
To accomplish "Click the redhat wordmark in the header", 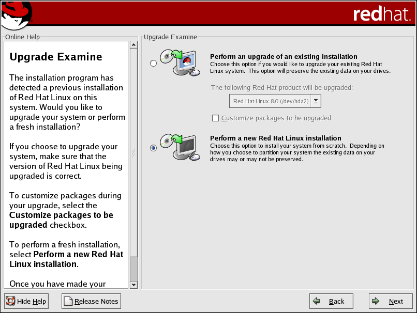I will click(x=381, y=14).
